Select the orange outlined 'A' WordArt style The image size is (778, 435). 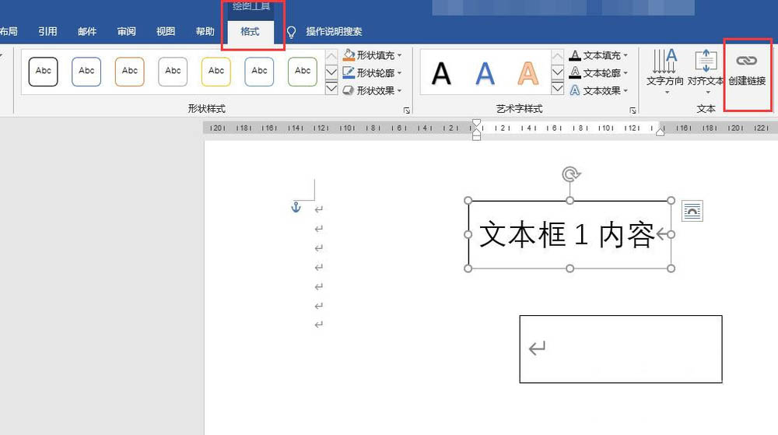(528, 73)
